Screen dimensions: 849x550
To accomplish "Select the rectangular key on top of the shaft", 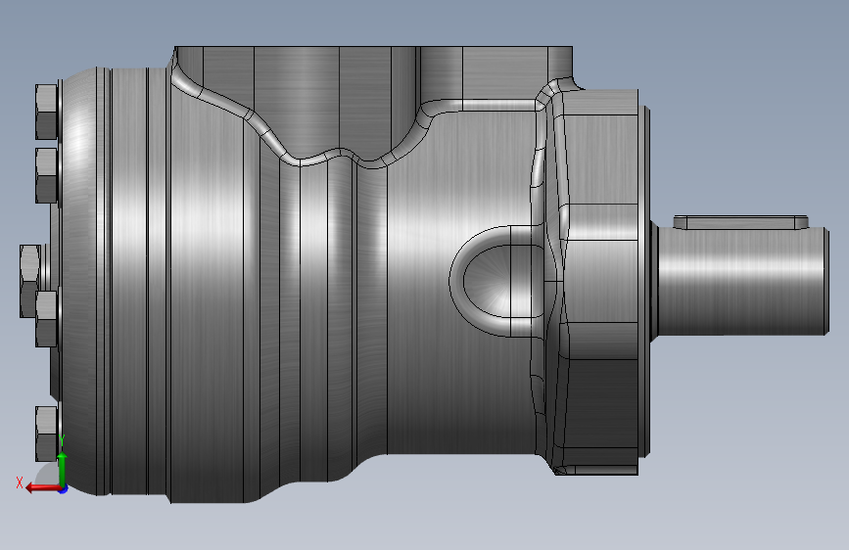I will coord(740,222).
